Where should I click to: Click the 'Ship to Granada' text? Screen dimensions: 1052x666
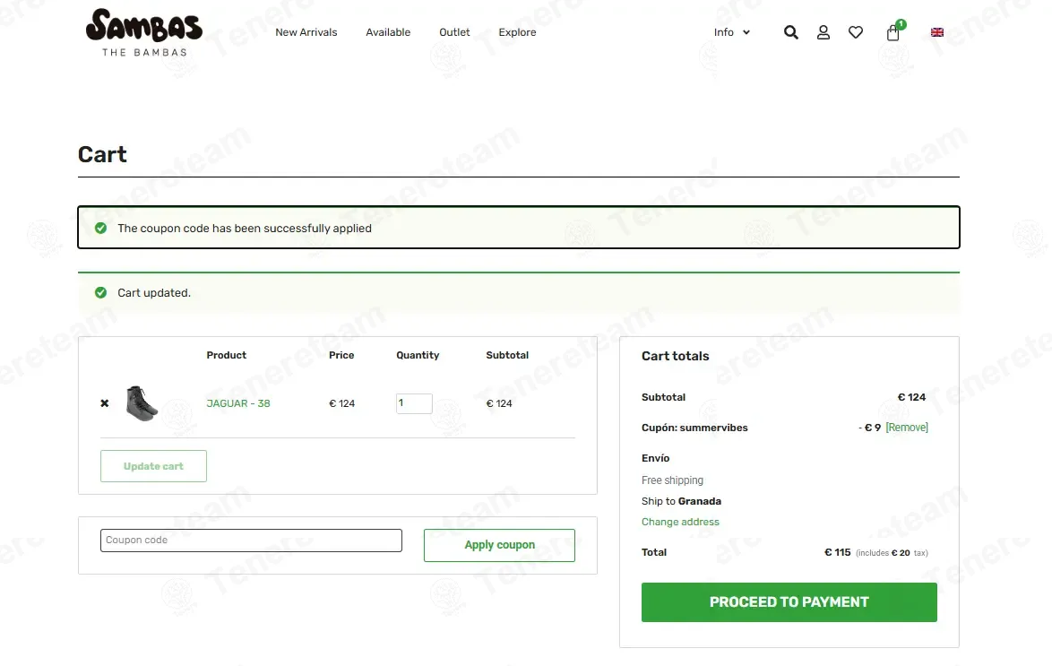[681, 501]
